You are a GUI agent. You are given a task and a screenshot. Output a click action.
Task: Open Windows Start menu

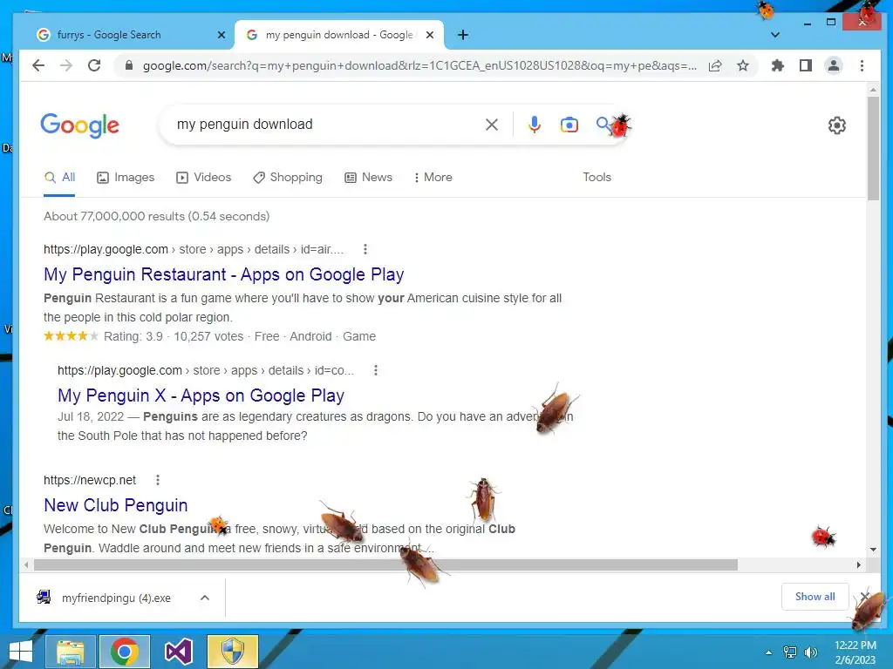pos(21,652)
